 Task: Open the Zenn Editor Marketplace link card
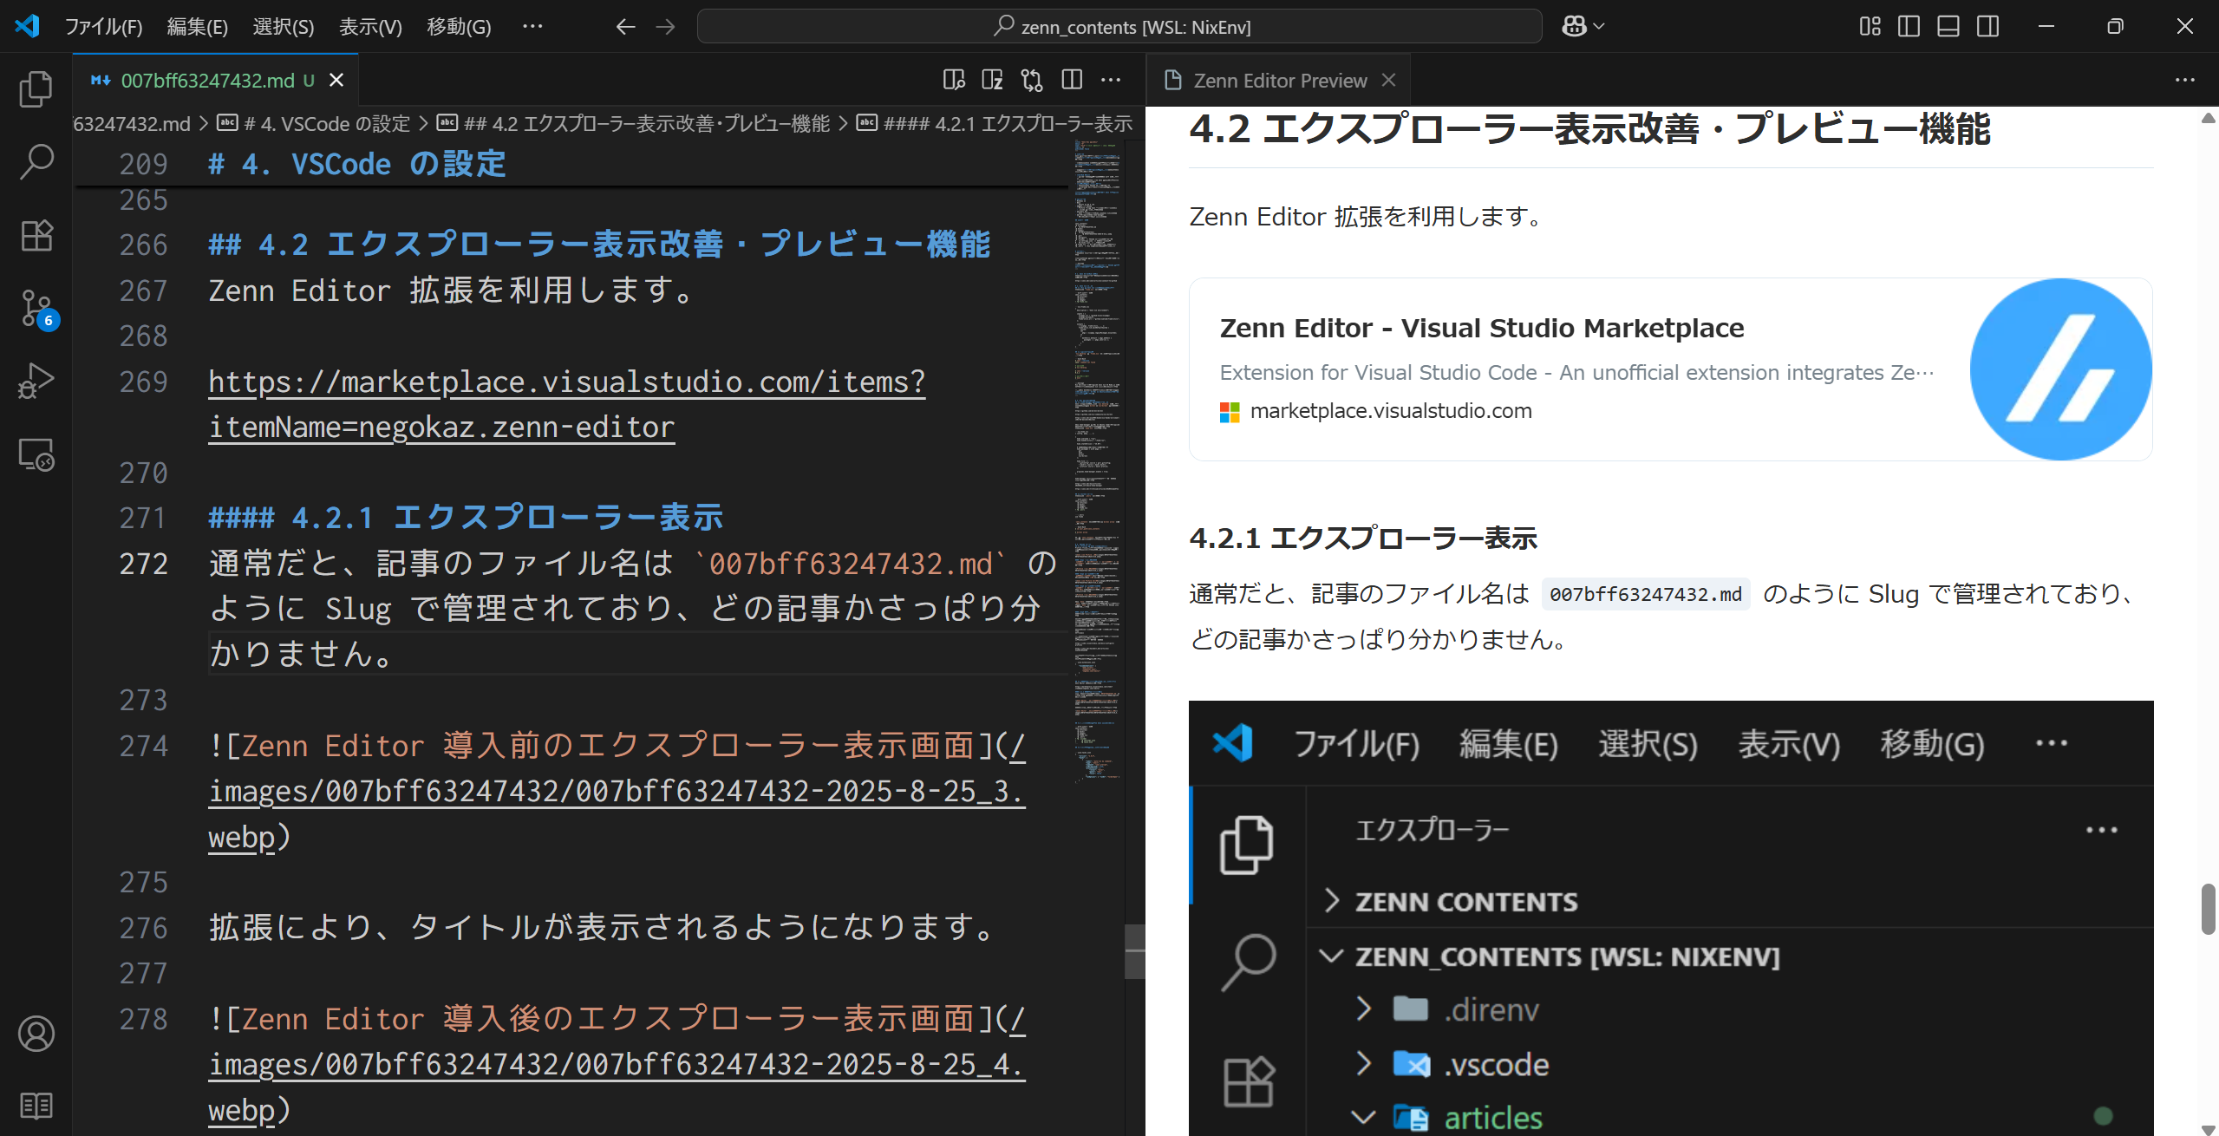pyautogui.click(x=1670, y=369)
